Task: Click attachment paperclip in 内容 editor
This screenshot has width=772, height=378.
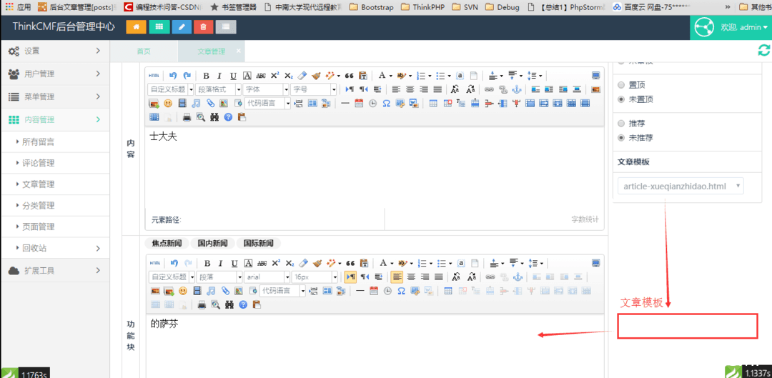Action: click(210, 104)
